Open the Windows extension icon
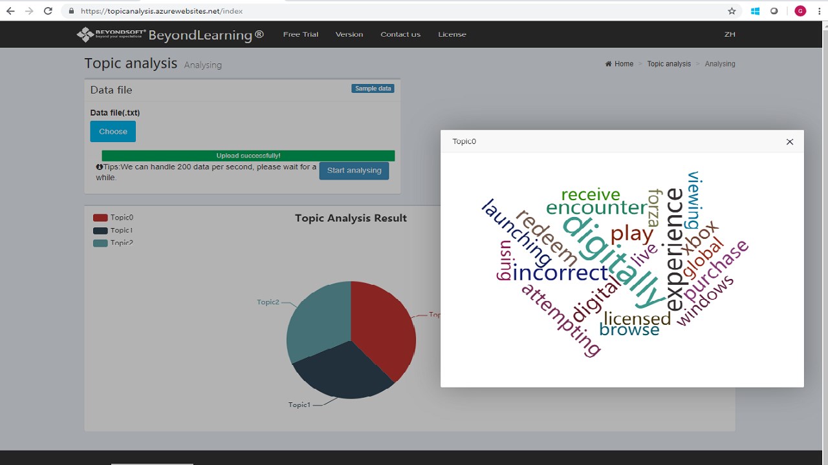Viewport: 828px width, 465px height. tap(755, 11)
